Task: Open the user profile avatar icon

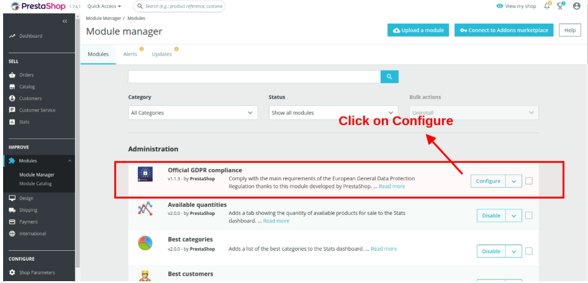Action: pyautogui.click(x=577, y=6)
